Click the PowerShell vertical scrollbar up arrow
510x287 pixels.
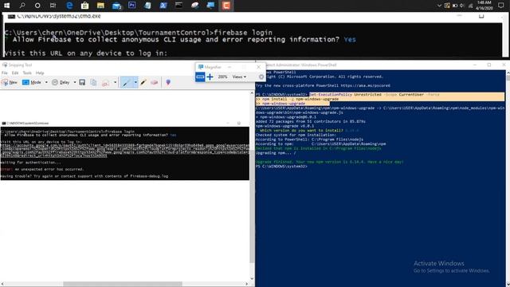(508, 73)
